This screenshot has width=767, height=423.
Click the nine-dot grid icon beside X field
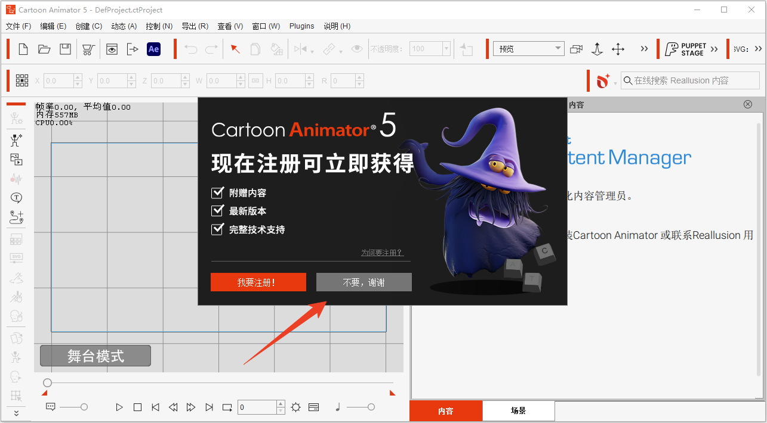point(22,80)
